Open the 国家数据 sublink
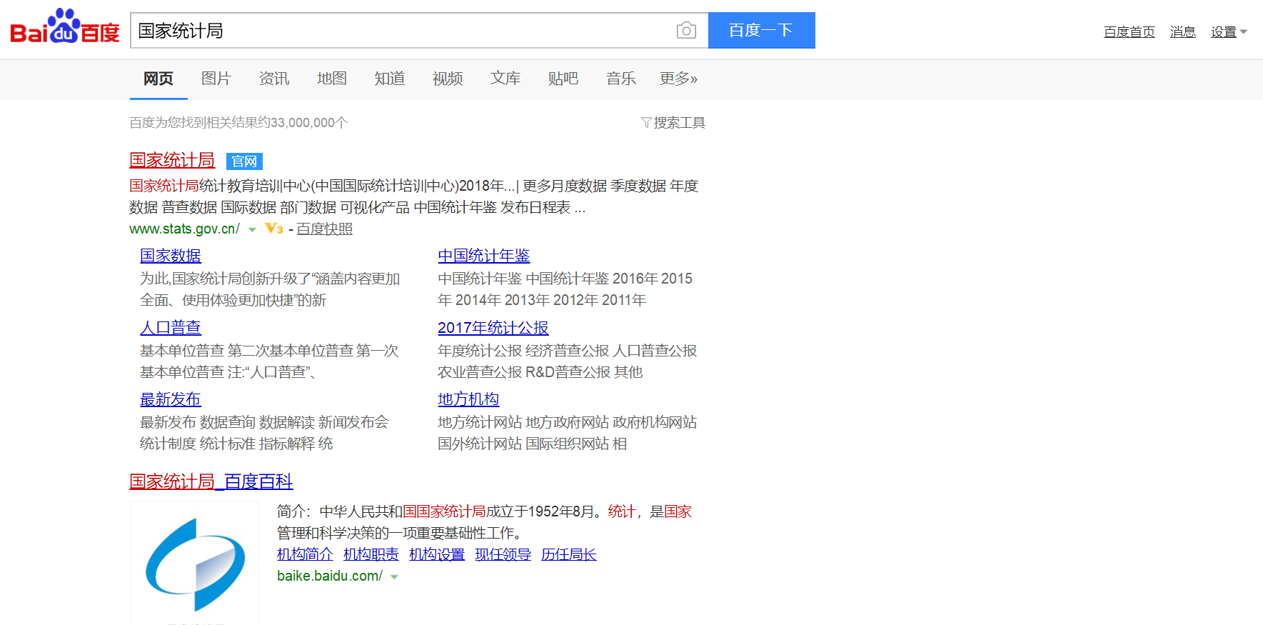 (171, 256)
